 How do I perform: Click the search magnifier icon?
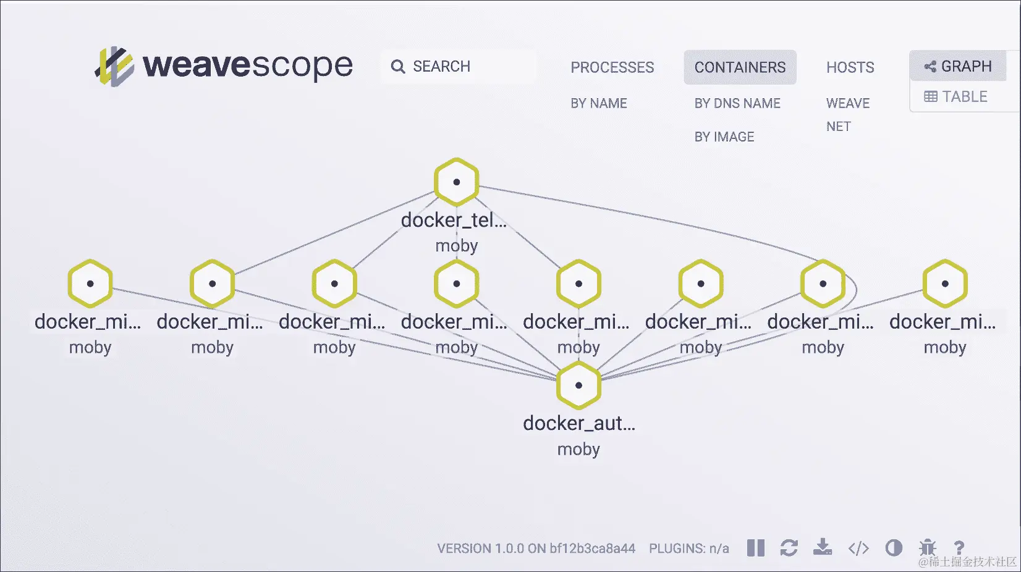pos(397,66)
